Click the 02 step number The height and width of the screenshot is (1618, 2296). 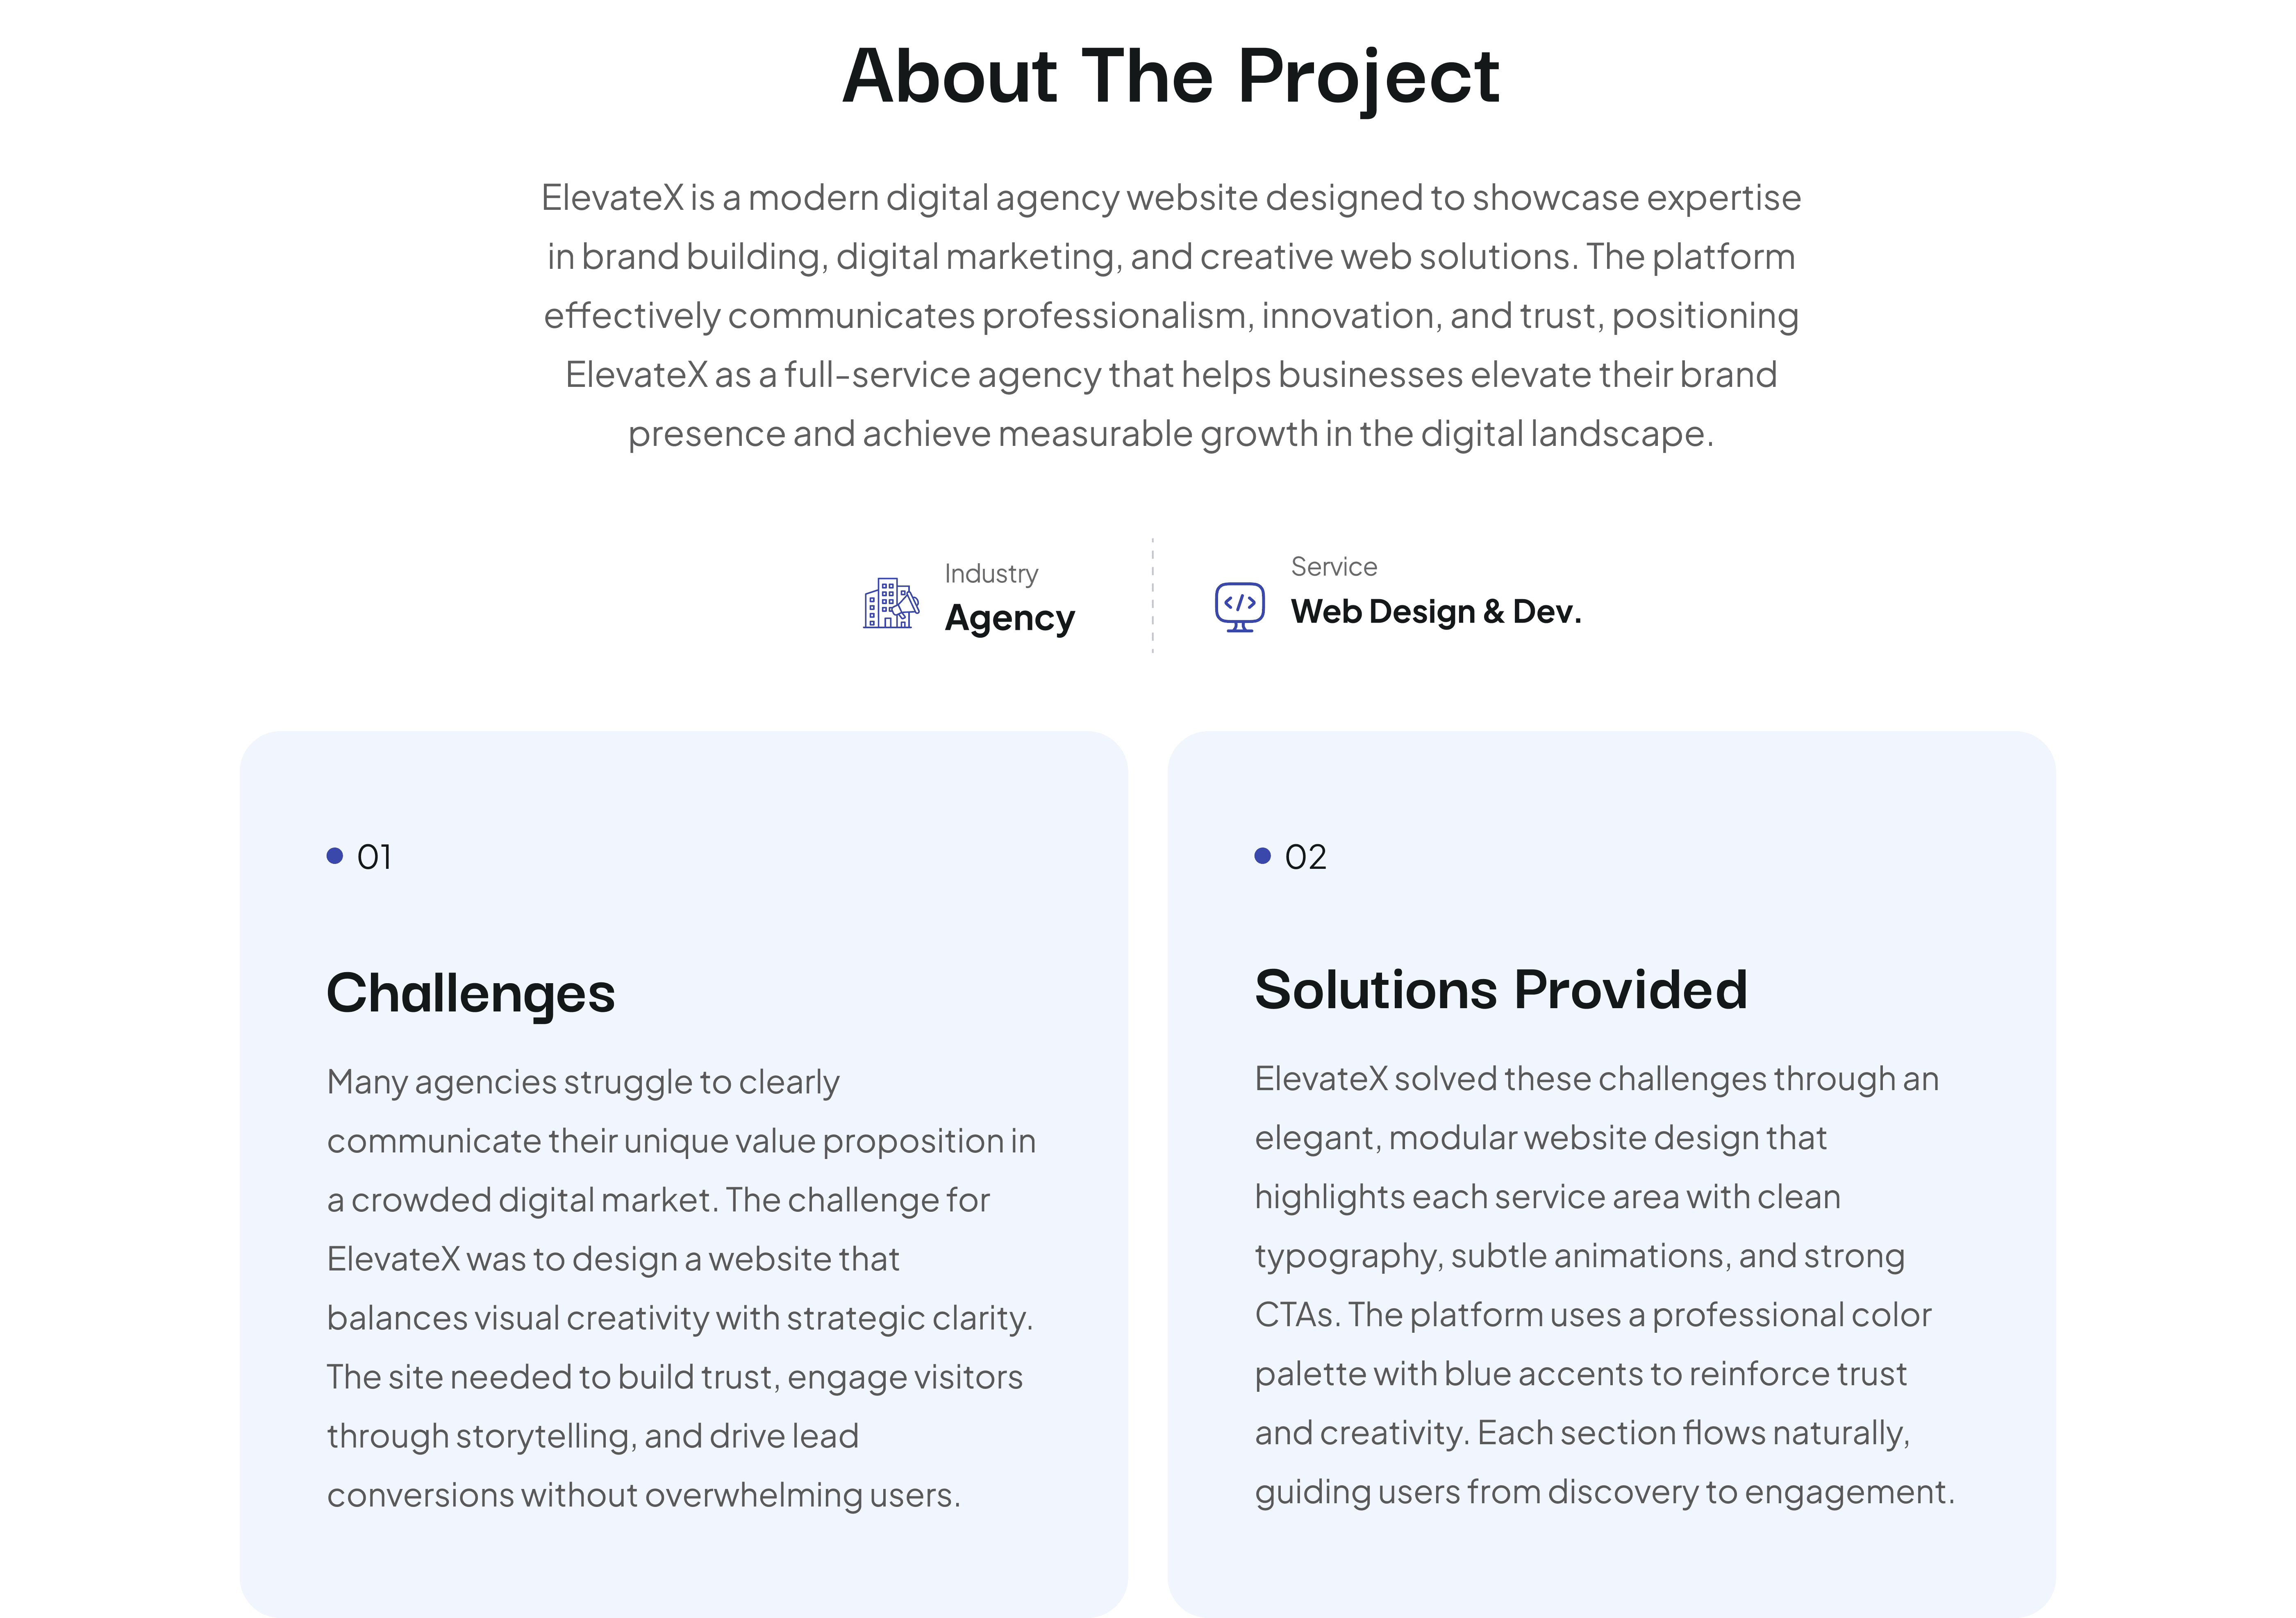[1305, 857]
